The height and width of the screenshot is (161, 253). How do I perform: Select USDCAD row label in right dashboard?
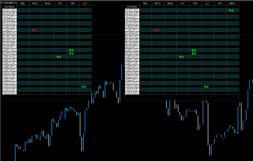point(132,86)
